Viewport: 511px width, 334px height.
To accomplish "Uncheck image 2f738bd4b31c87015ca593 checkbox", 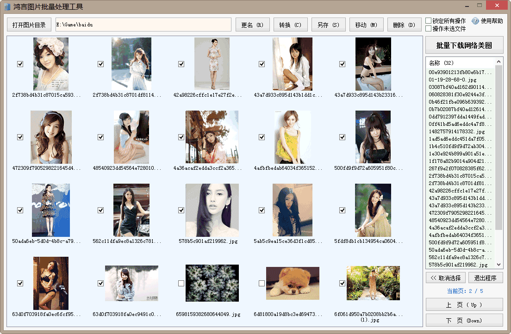I will [20, 64].
